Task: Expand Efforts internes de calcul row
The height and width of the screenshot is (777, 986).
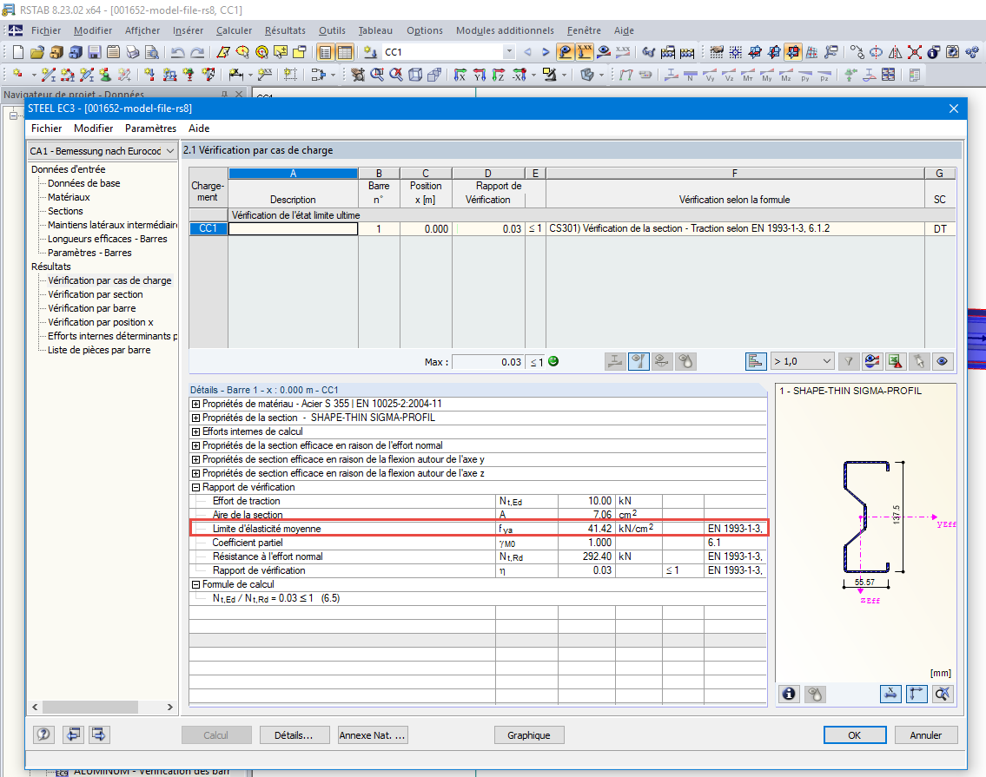Action: (195, 431)
